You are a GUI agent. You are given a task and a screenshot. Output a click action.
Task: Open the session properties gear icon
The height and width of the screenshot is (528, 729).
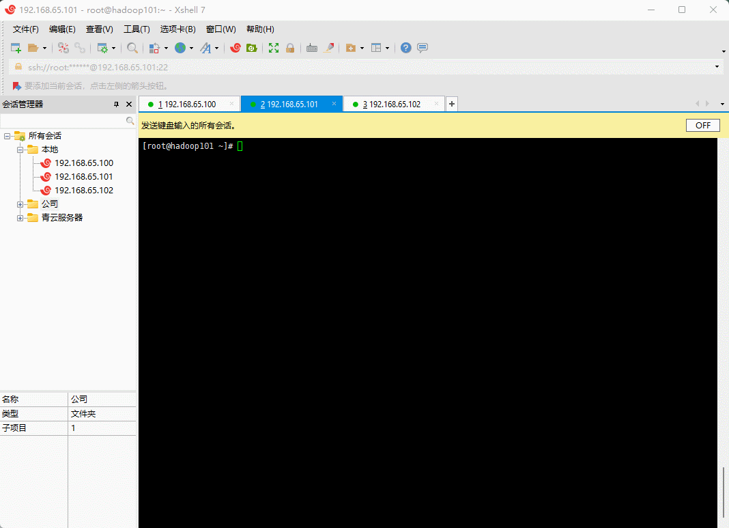point(102,48)
